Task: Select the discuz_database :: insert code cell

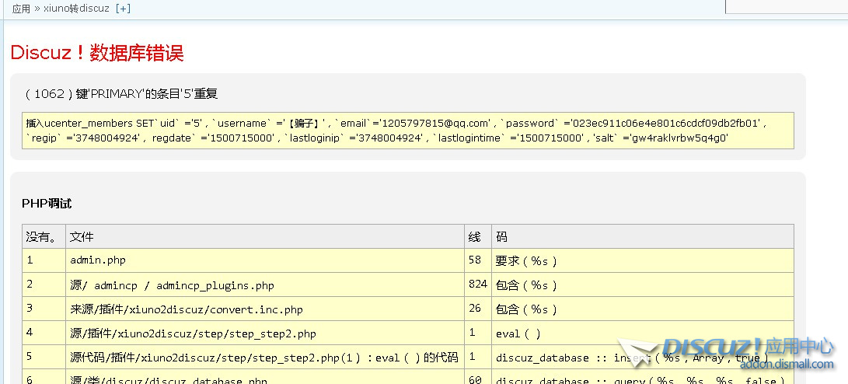Action: click(x=643, y=358)
